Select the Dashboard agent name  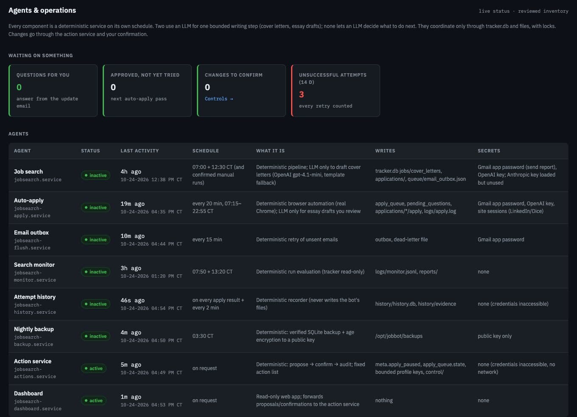tap(28, 393)
